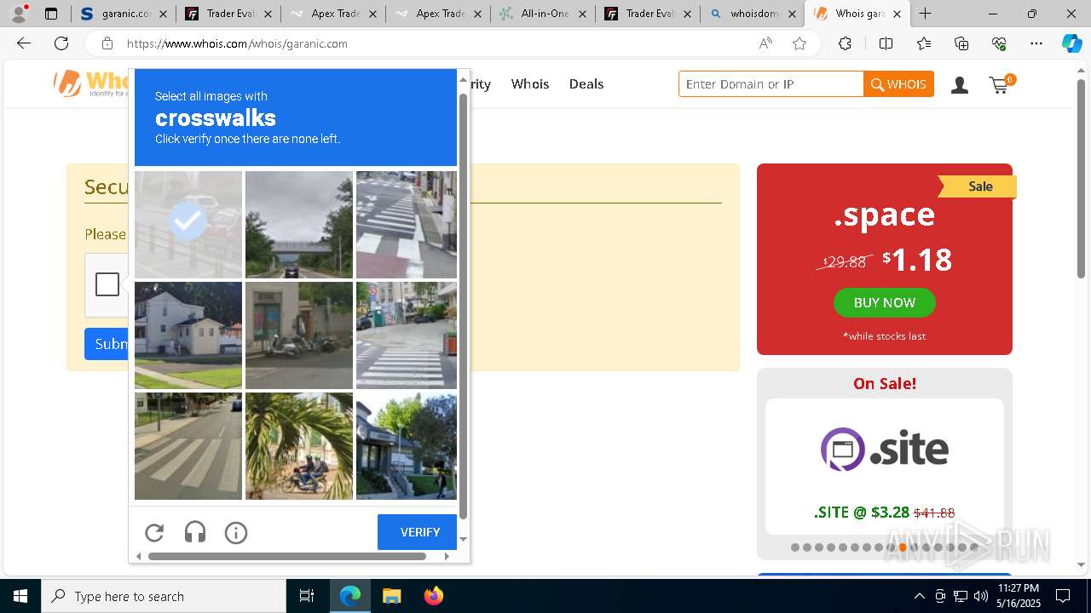This screenshot has height=613, width=1091.
Task: Select the white house tile
Action: click(188, 335)
